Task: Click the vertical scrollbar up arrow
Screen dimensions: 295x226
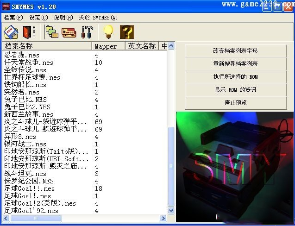Action: [171, 46]
